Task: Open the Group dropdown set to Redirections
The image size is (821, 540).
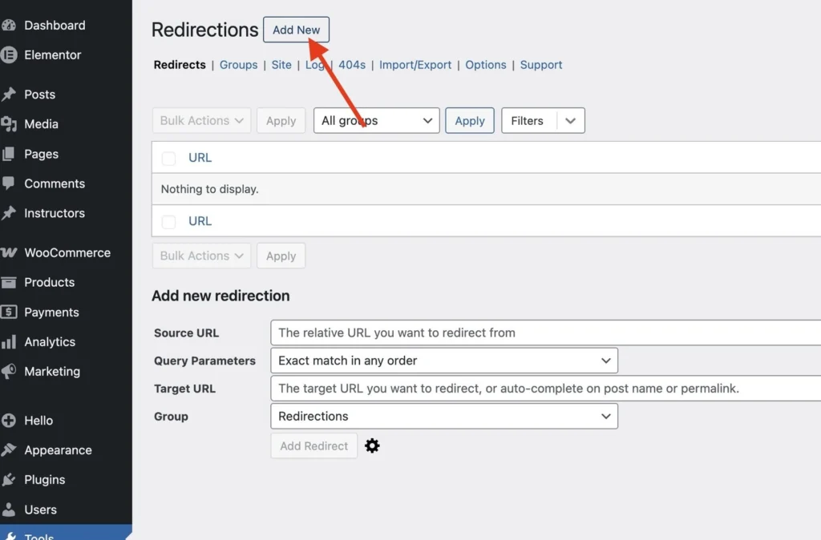Action: (444, 417)
